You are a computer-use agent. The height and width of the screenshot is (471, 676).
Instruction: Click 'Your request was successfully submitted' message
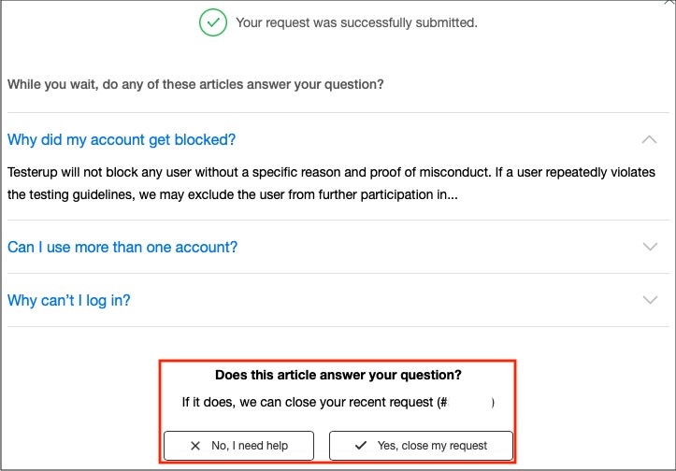point(356,22)
